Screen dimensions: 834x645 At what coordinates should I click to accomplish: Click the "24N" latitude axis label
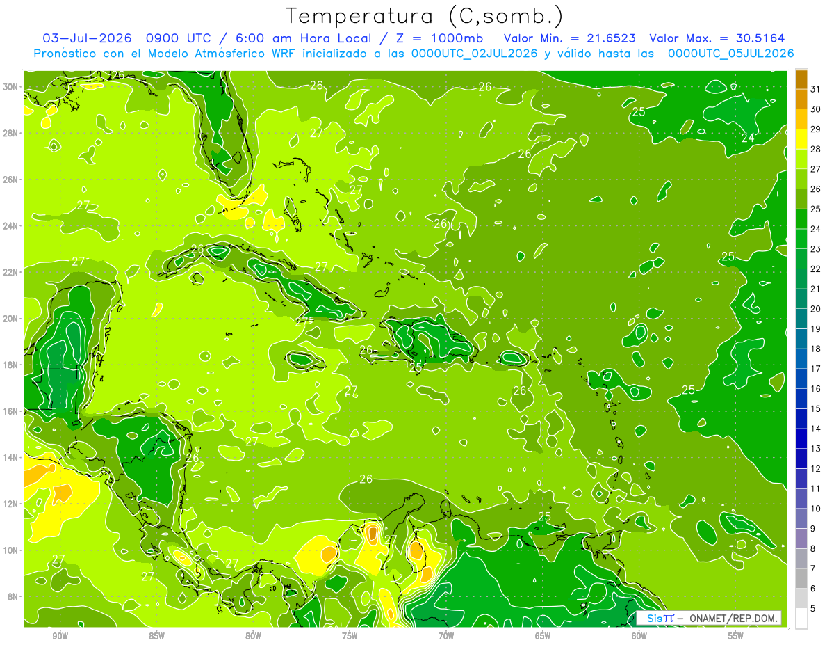12,226
